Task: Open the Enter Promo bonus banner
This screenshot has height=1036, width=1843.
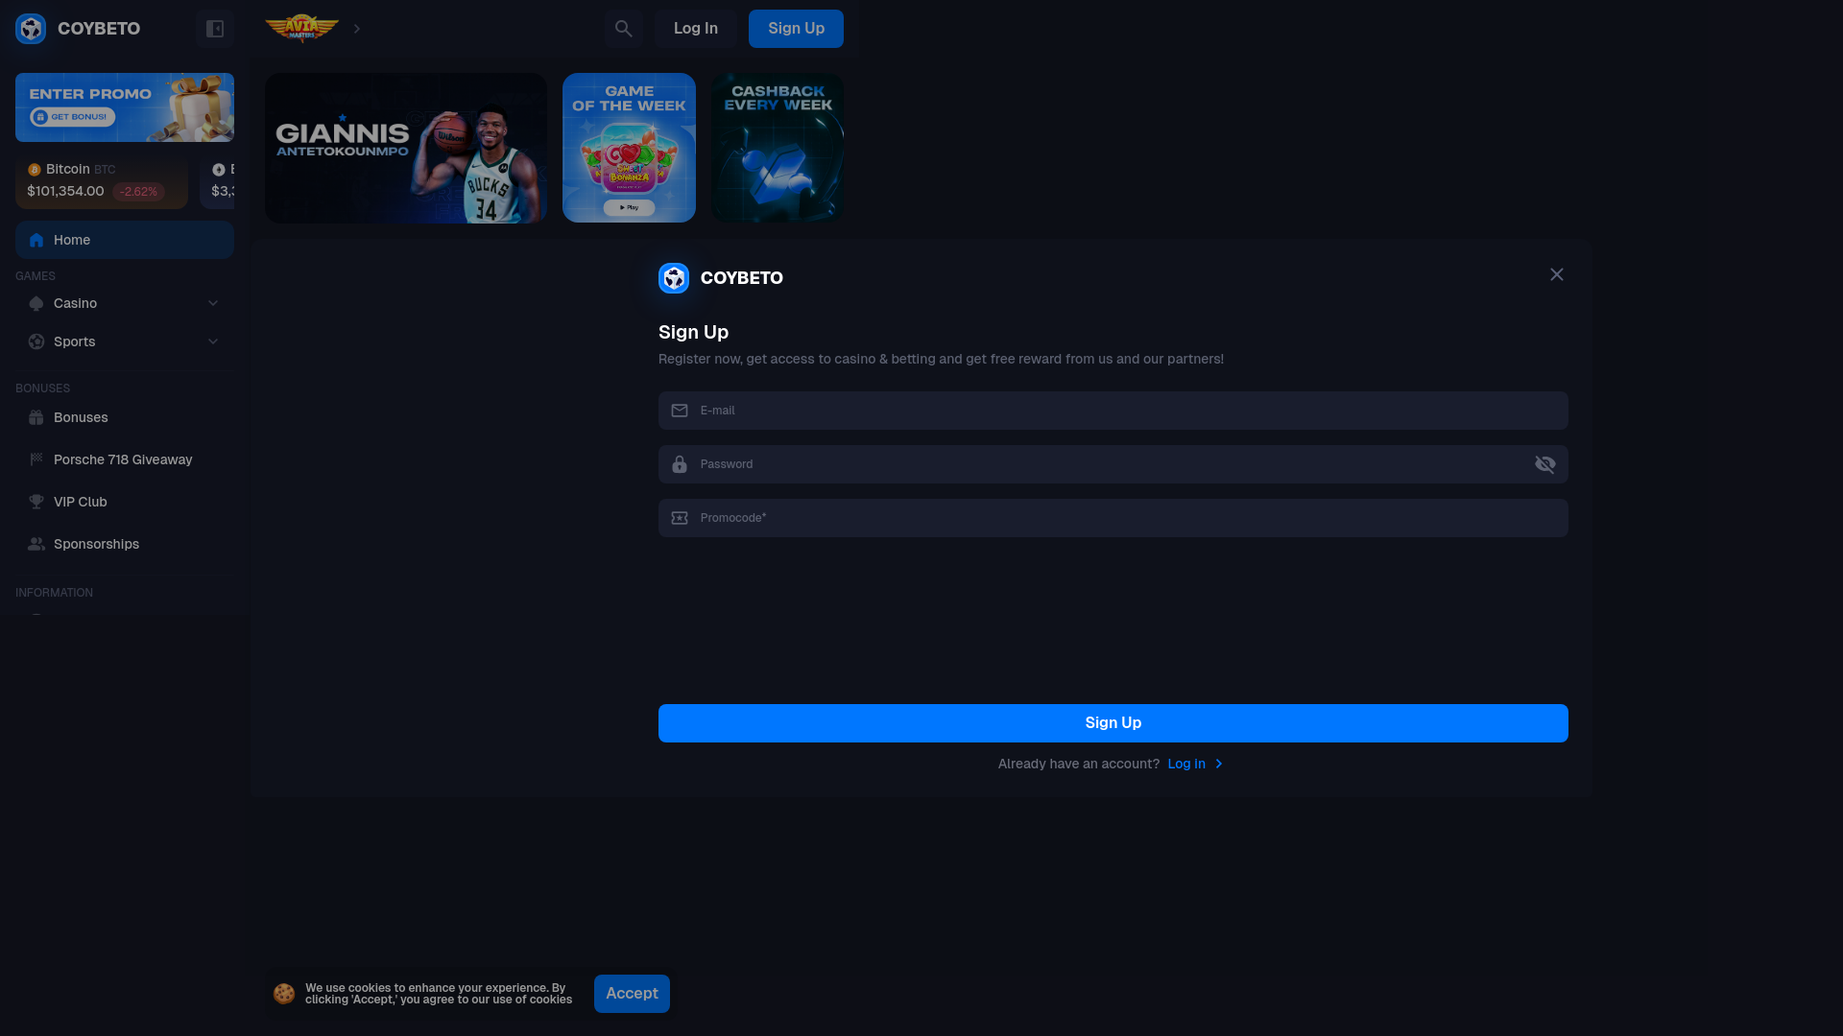Action: (x=125, y=107)
